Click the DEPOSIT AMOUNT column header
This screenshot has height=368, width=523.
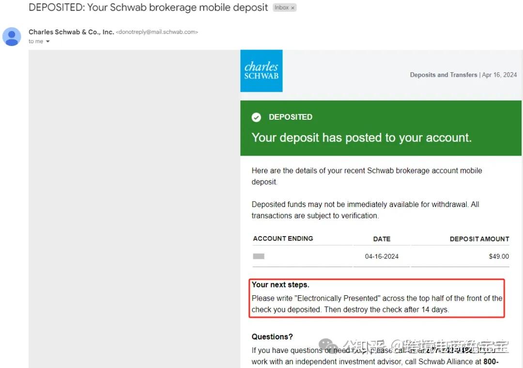[479, 239]
